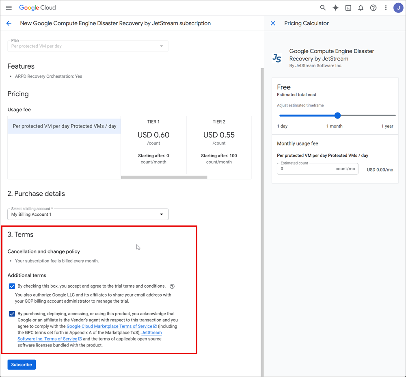Image resolution: width=406 pixels, height=377 pixels.
Task: Click the Subscribe button
Action: coord(22,364)
